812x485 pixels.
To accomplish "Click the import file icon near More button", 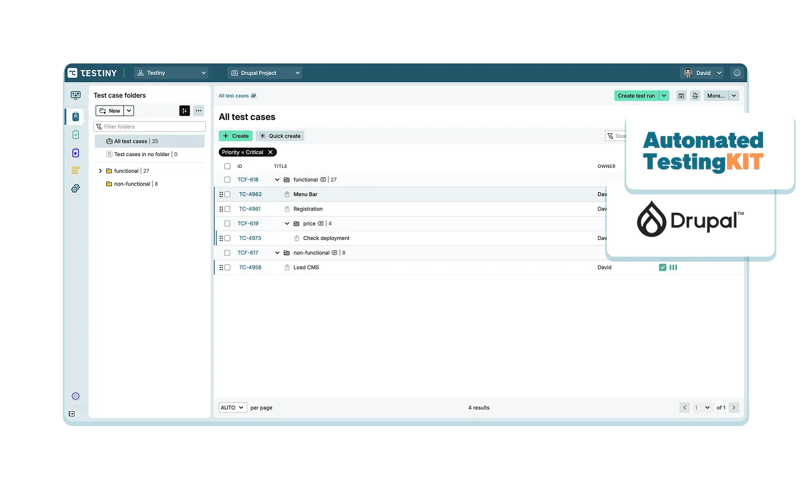I will (695, 96).
